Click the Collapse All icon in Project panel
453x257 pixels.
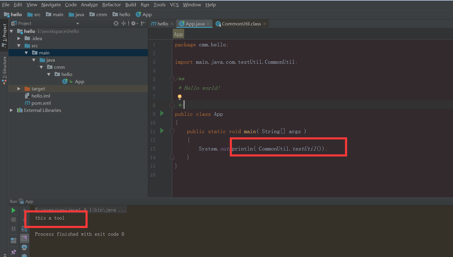click(x=124, y=23)
